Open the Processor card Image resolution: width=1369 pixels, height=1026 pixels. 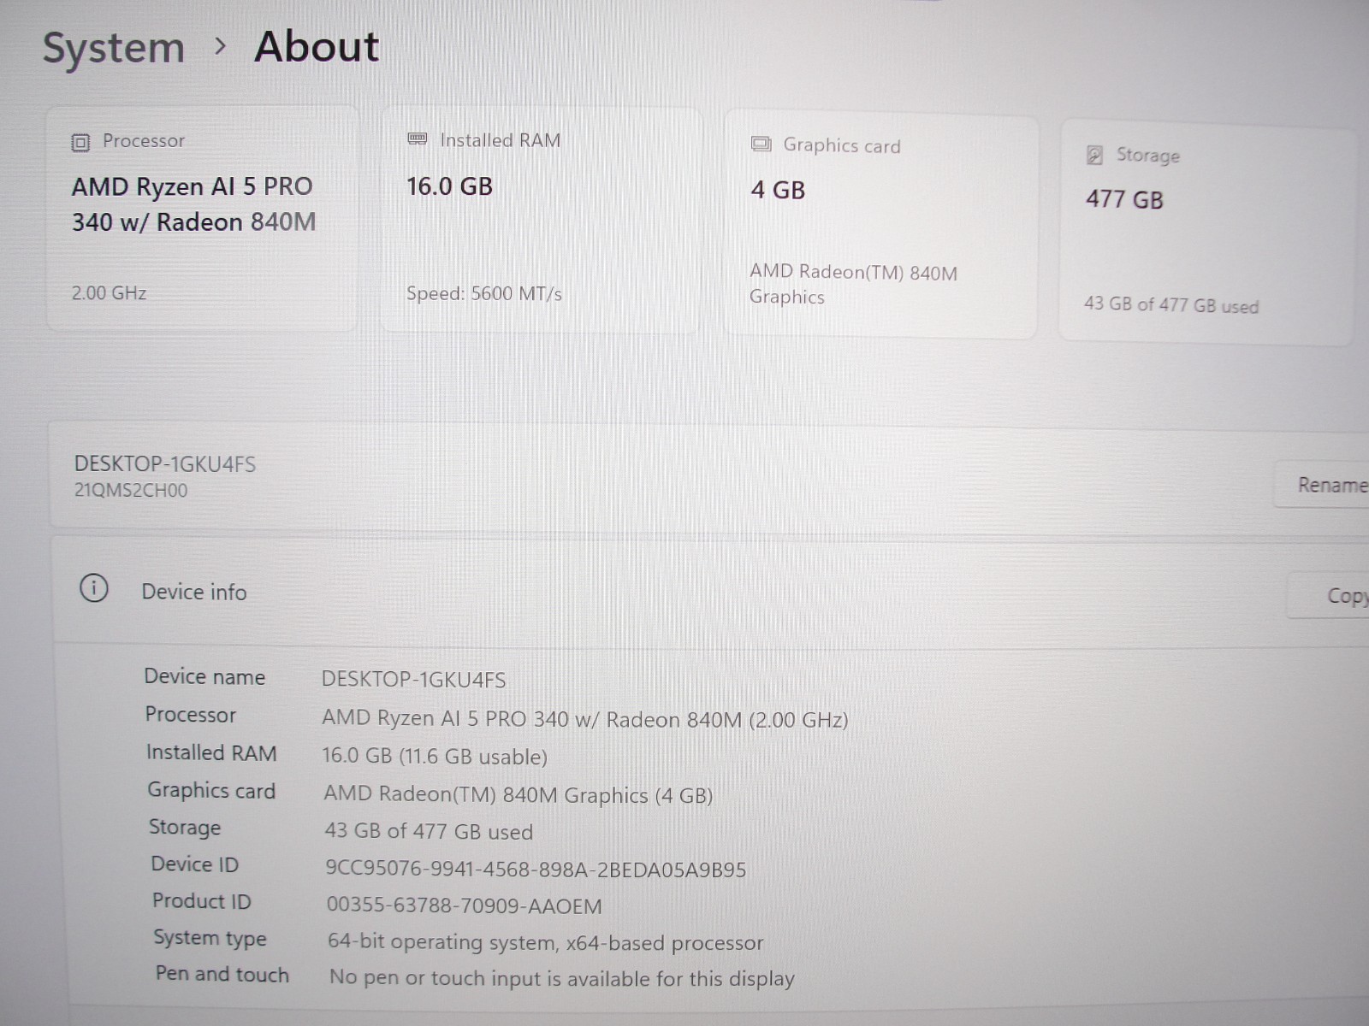point(202,219)
